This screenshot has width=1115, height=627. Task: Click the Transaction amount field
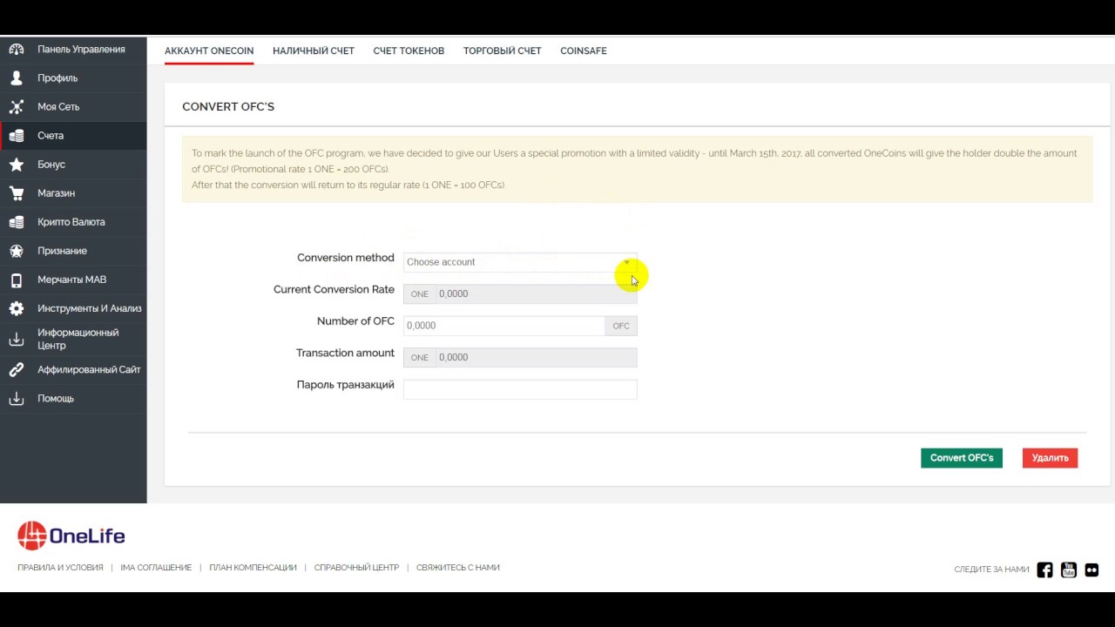tap(520, 358)
